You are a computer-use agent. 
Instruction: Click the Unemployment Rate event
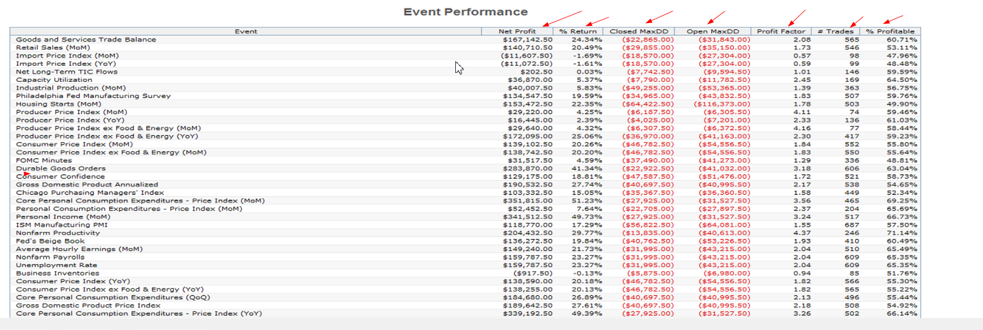[x=56, y=265]
